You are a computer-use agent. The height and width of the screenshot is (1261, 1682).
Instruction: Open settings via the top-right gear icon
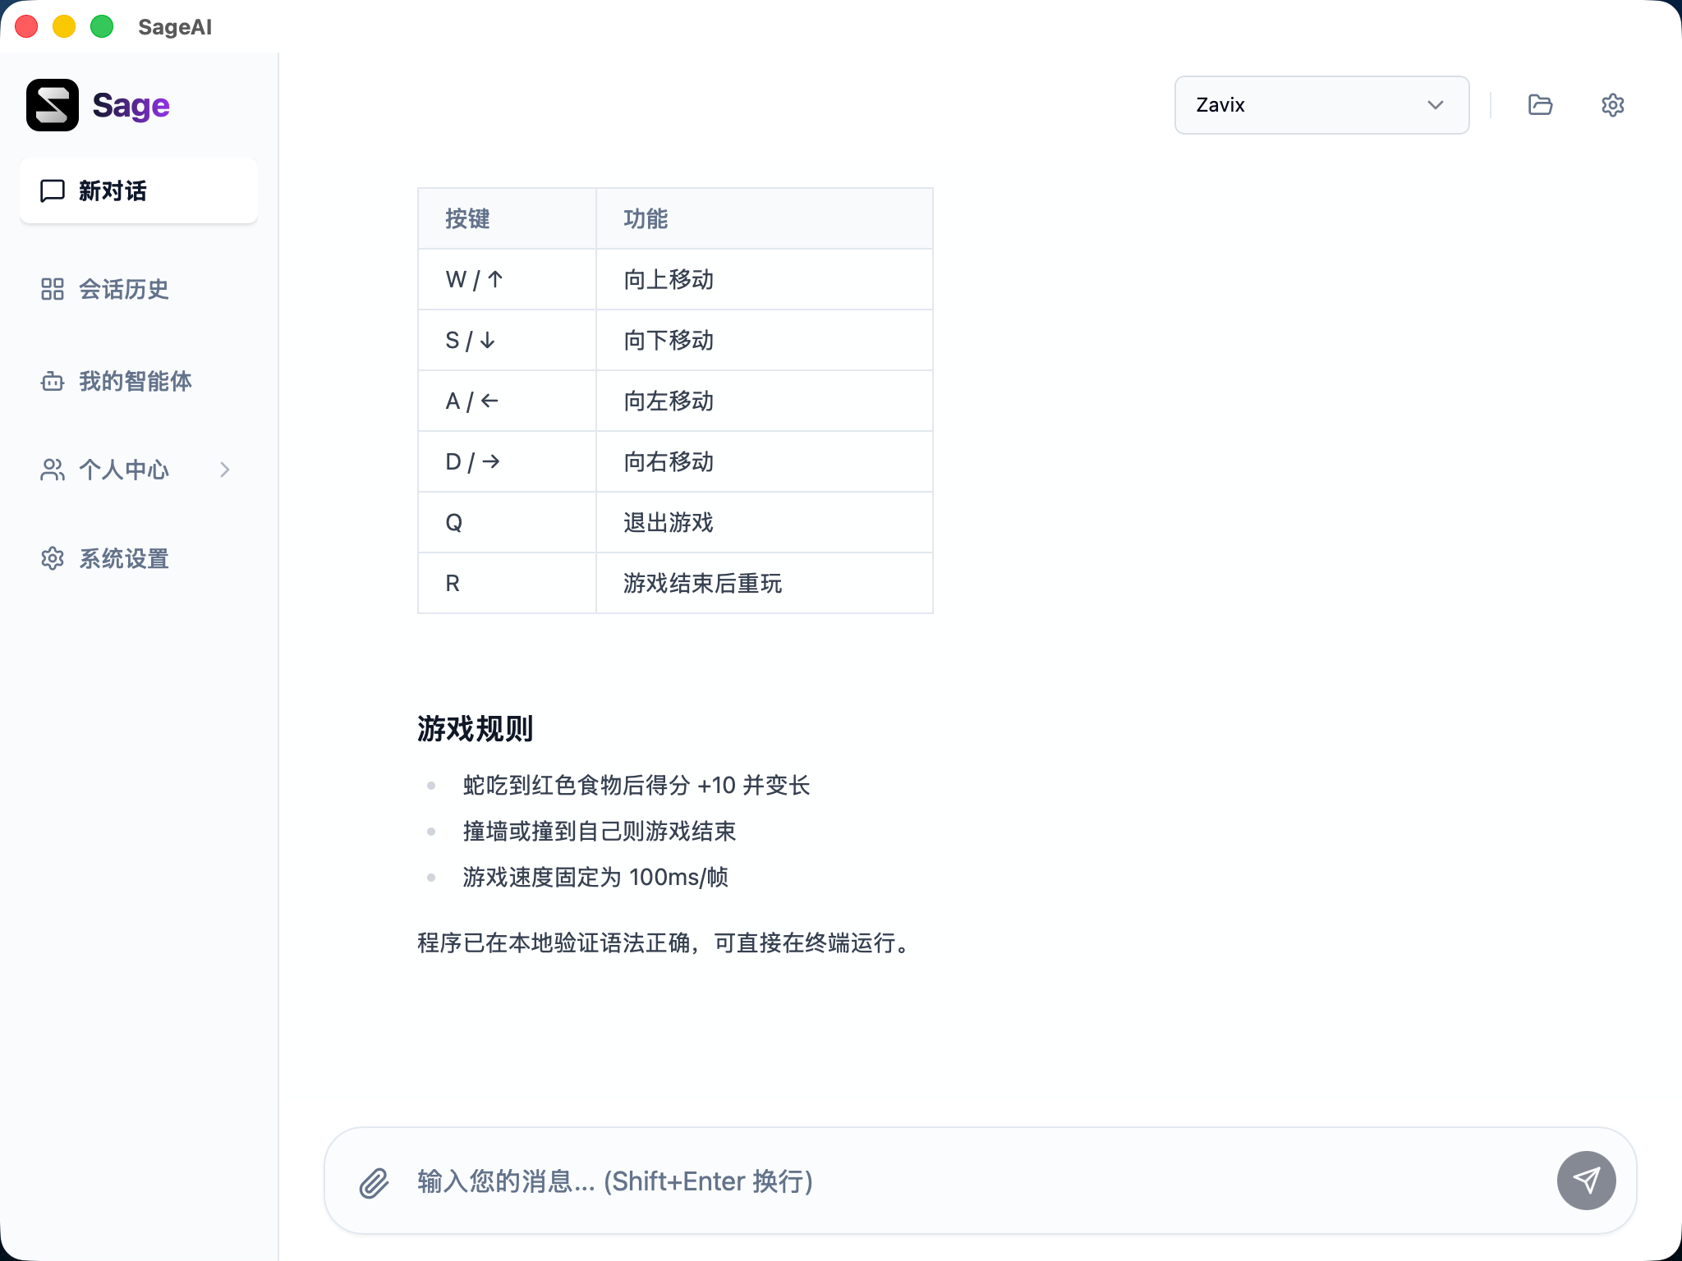1612,104
